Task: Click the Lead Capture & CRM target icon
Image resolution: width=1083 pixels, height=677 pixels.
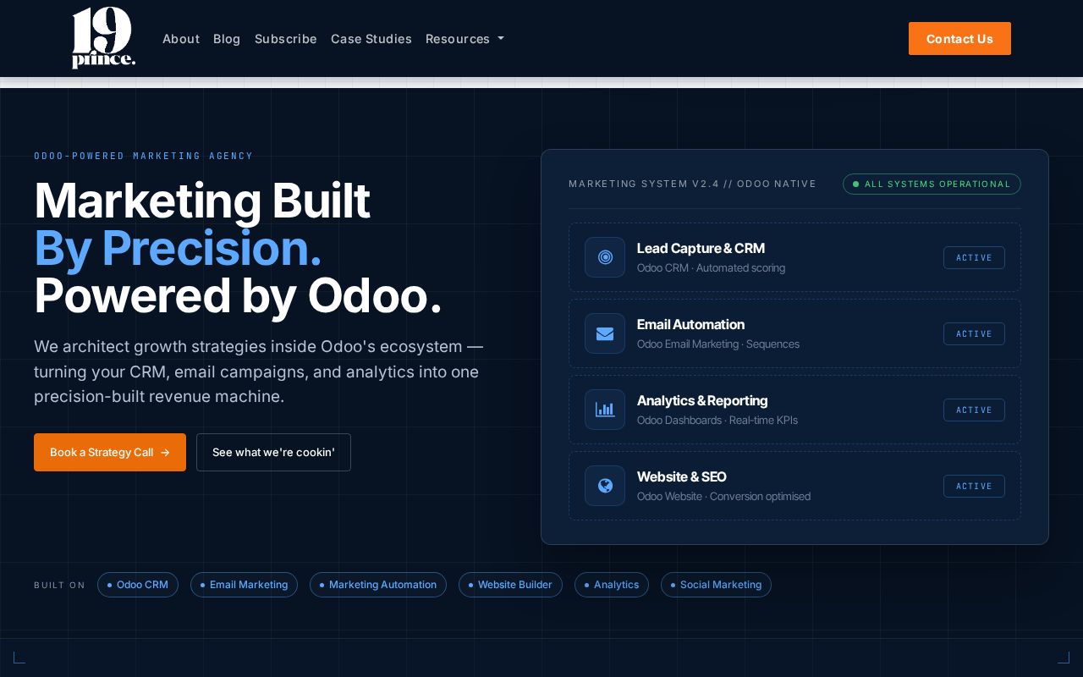Action: [x=605, y=257]
